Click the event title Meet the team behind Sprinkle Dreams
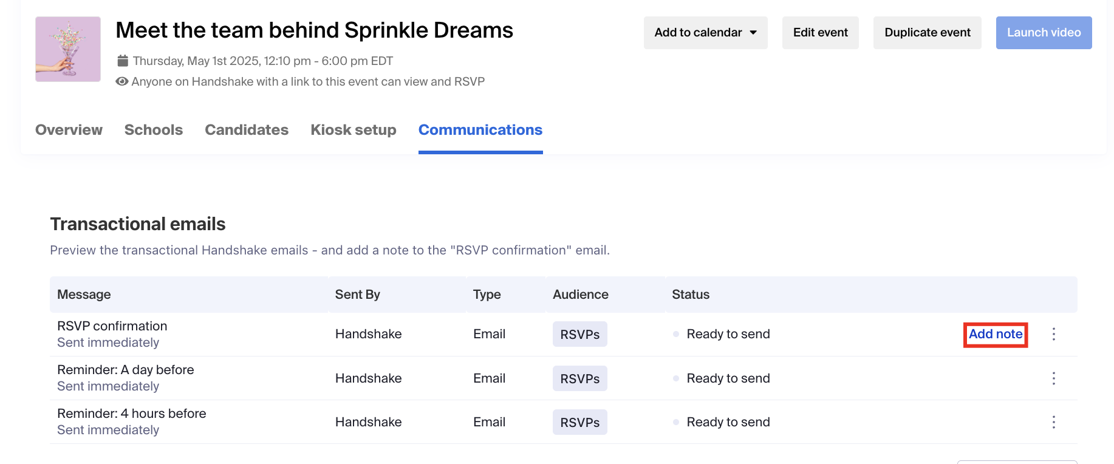Viewport: 1114px width, 464px height. pos(315,30)
